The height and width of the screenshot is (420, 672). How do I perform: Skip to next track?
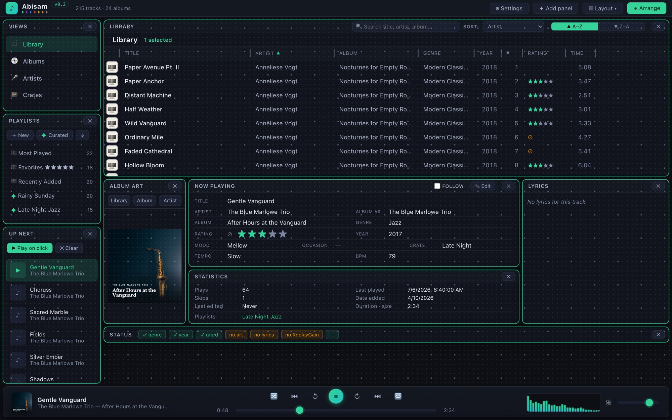377,396
